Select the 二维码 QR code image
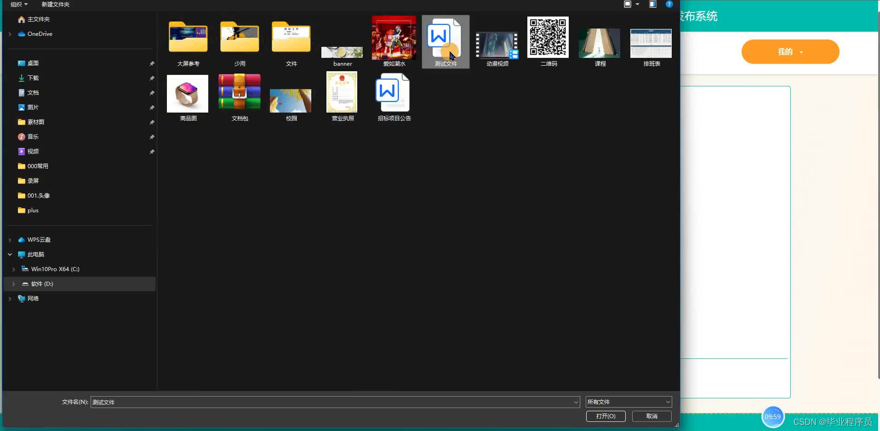 click(548, 37)
